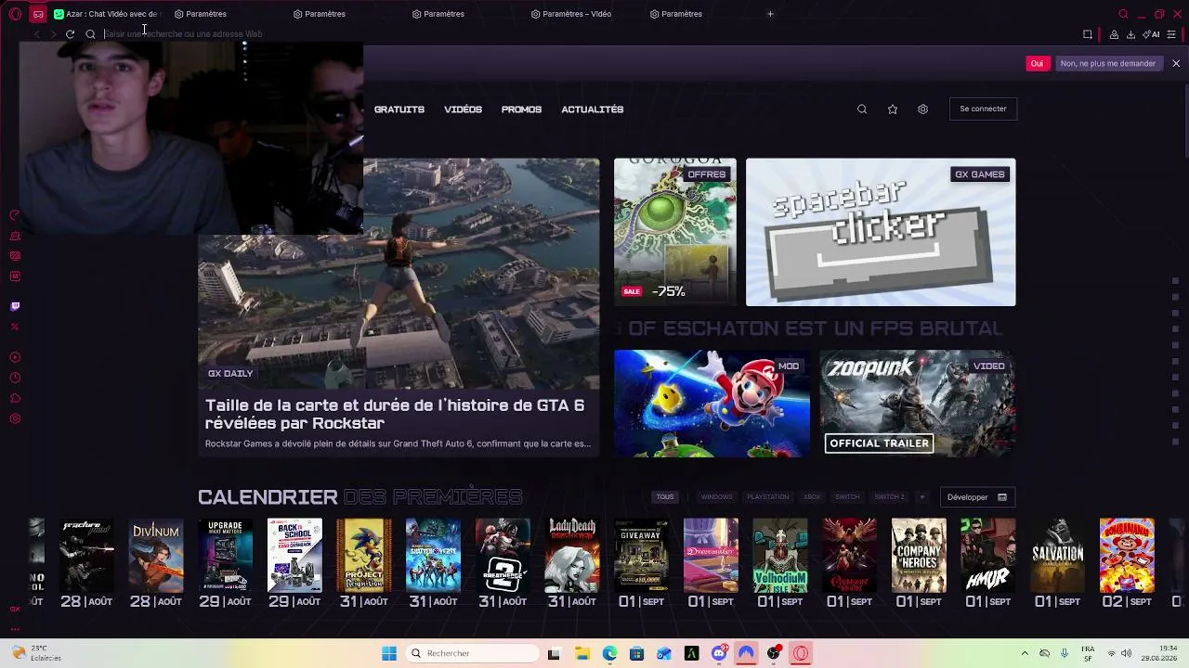Open Microsoft Edge from the taskbar
Image resolution: width=1189 pixels, height=668 pixels.
pyautogui.click(x=609, y=653)
